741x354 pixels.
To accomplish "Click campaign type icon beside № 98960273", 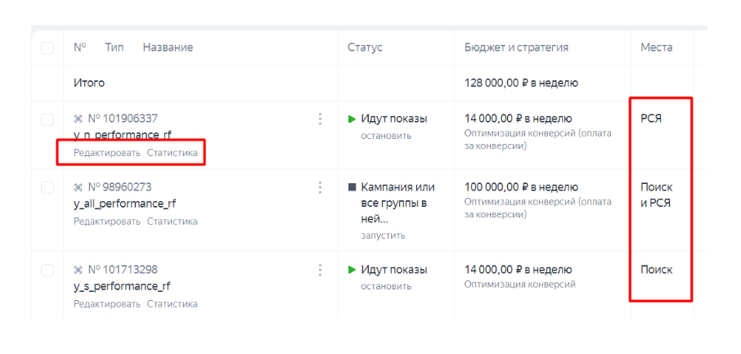I will tap(79, 187).
